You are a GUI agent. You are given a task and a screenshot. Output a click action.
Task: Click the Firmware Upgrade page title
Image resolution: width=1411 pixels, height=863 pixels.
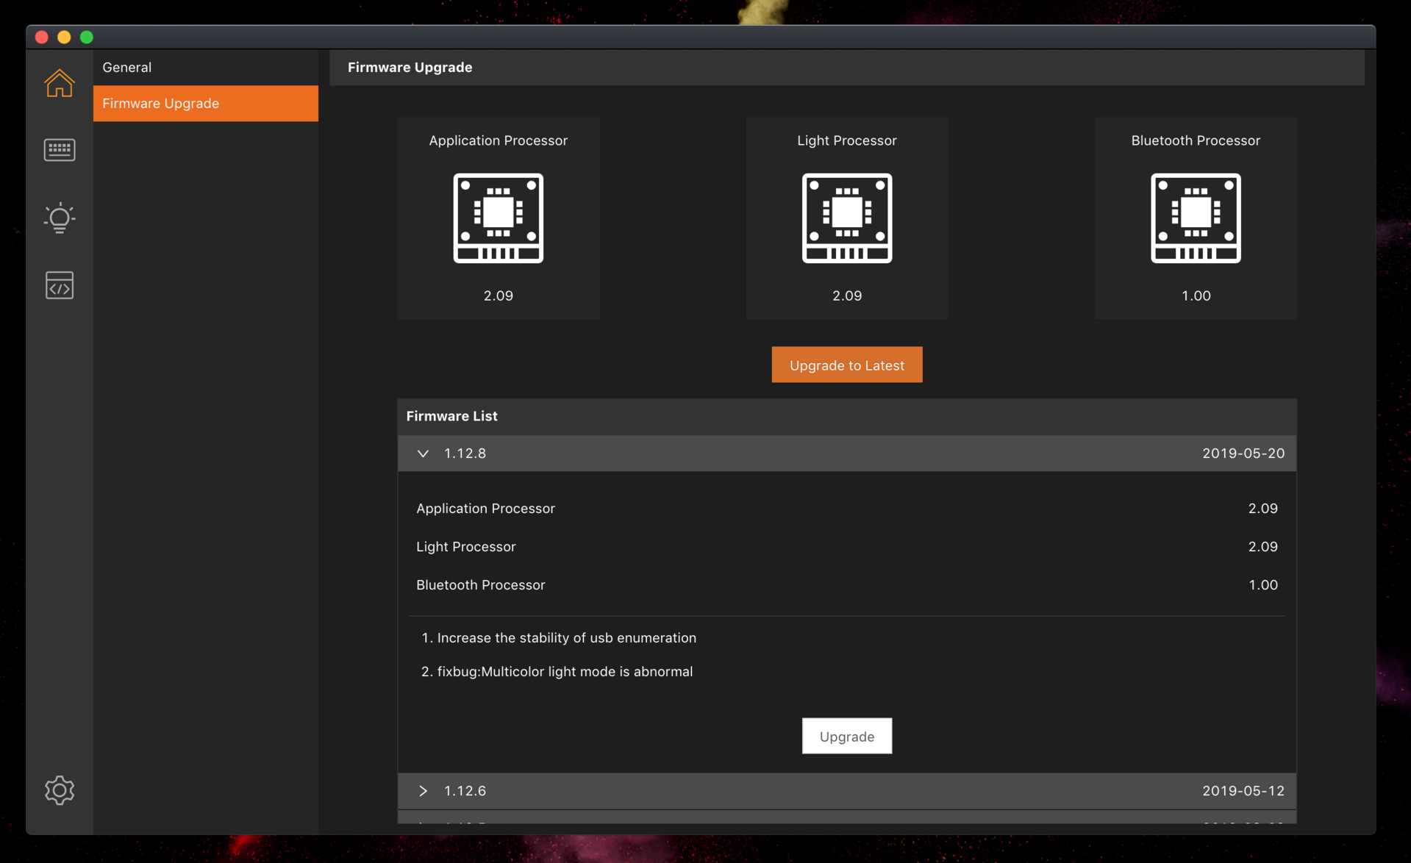click(x=410, y=67)
